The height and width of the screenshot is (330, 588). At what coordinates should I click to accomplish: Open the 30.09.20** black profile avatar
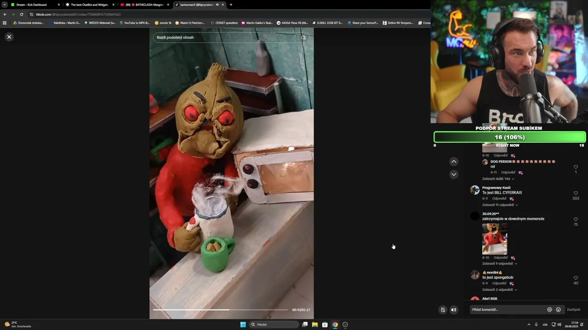475,216
